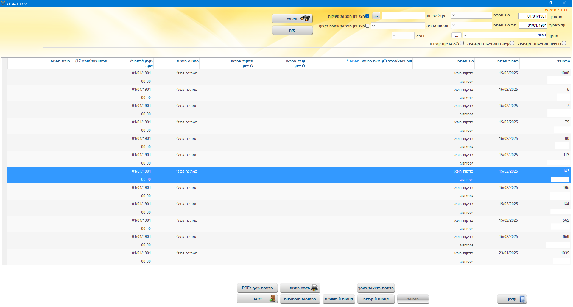Open the תת סוג הפניה dropdown

click(x=471, y=25)
